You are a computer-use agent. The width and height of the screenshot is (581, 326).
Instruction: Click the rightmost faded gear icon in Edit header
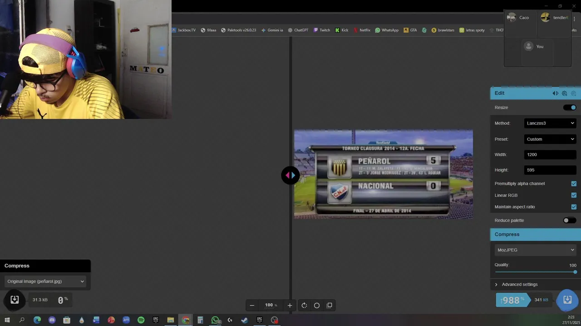(x=573, y=93)
